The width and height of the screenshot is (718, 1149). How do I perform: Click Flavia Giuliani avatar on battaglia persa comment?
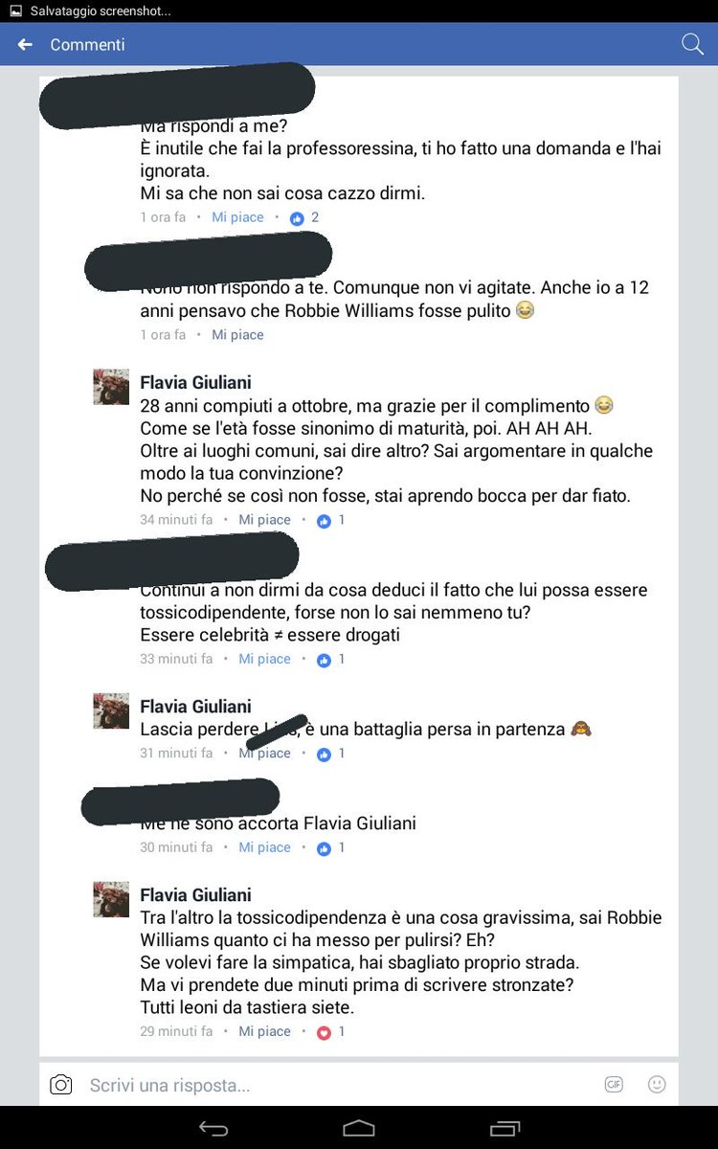coord(111,711)
